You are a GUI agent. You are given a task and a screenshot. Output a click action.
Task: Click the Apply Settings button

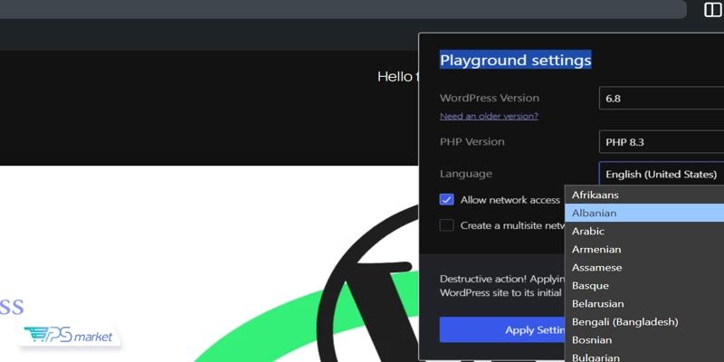click(x=502, y=329)
